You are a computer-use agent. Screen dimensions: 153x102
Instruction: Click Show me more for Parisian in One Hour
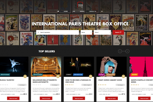tap(79, 98)
